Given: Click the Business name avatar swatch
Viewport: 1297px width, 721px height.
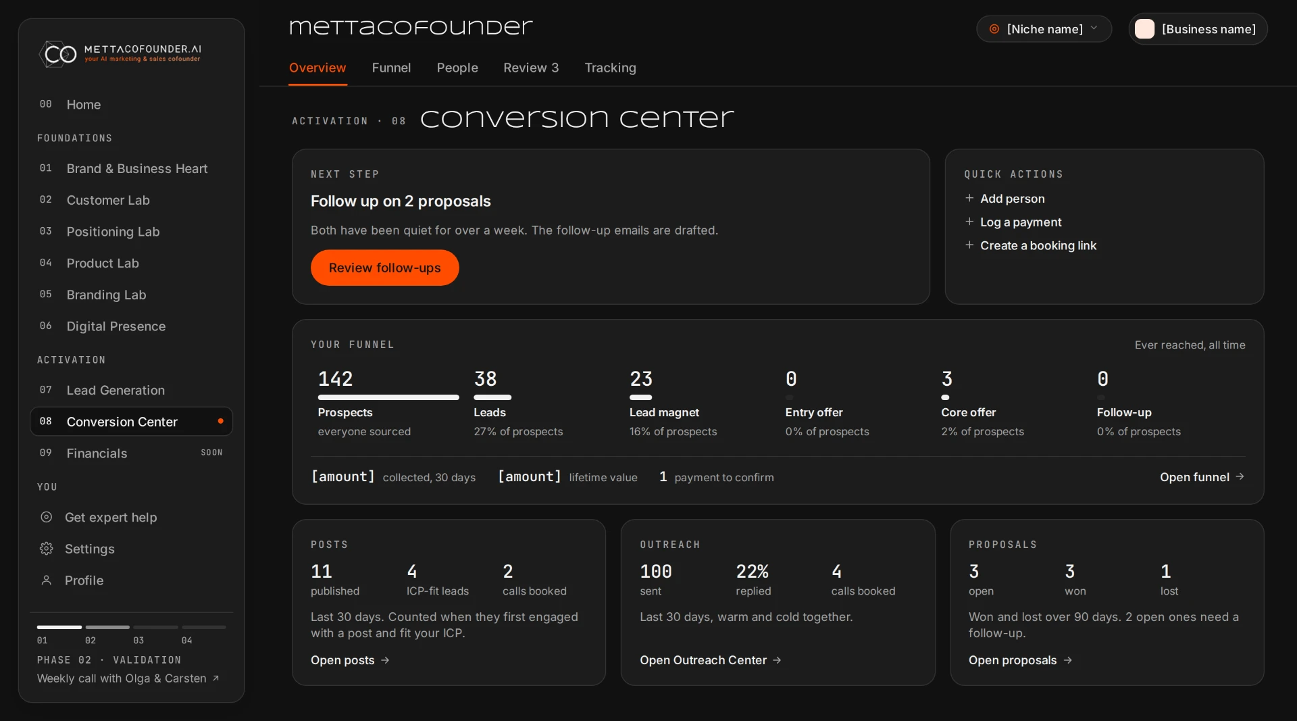Looking at the screenshot, I should pos(1144,29).
